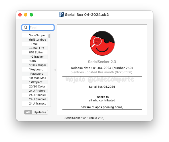169x142 pixels.
Task: Select the (h)iStoryboard list entry
Action: tap(35, 40)
